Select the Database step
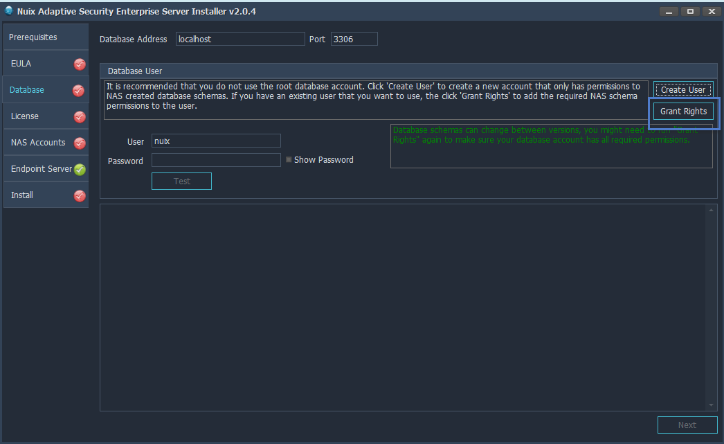724x444 pixels. [46, 89]
